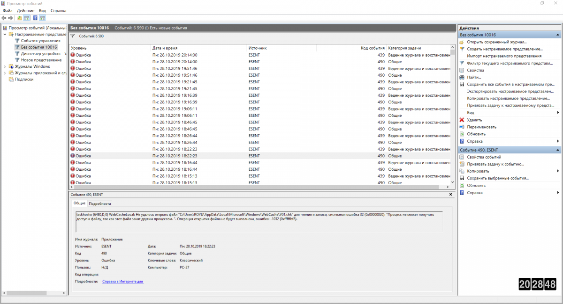The height and width of the screenshot is (304, 563).
Task: Open the Действие menu
Action: click(25, 10)
